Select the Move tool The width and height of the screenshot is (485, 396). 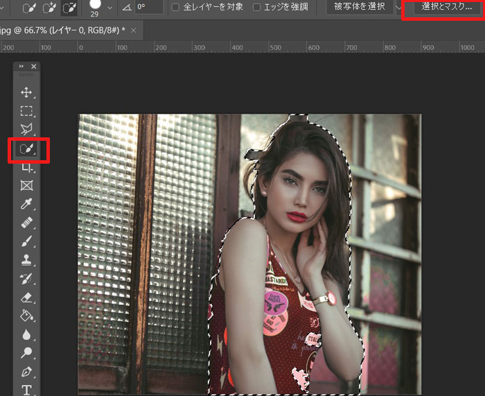(26, 92)
